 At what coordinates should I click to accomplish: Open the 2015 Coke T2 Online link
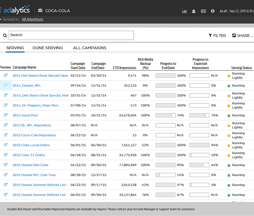[x=29, y=155]
